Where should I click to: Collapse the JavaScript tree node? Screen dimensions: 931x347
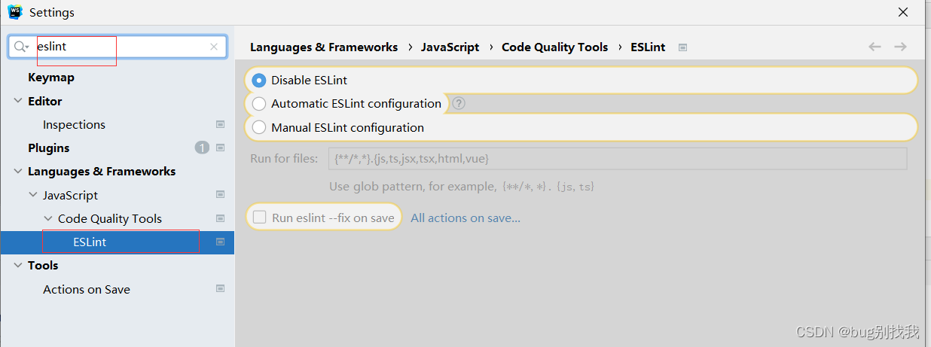tap(33, 195)
